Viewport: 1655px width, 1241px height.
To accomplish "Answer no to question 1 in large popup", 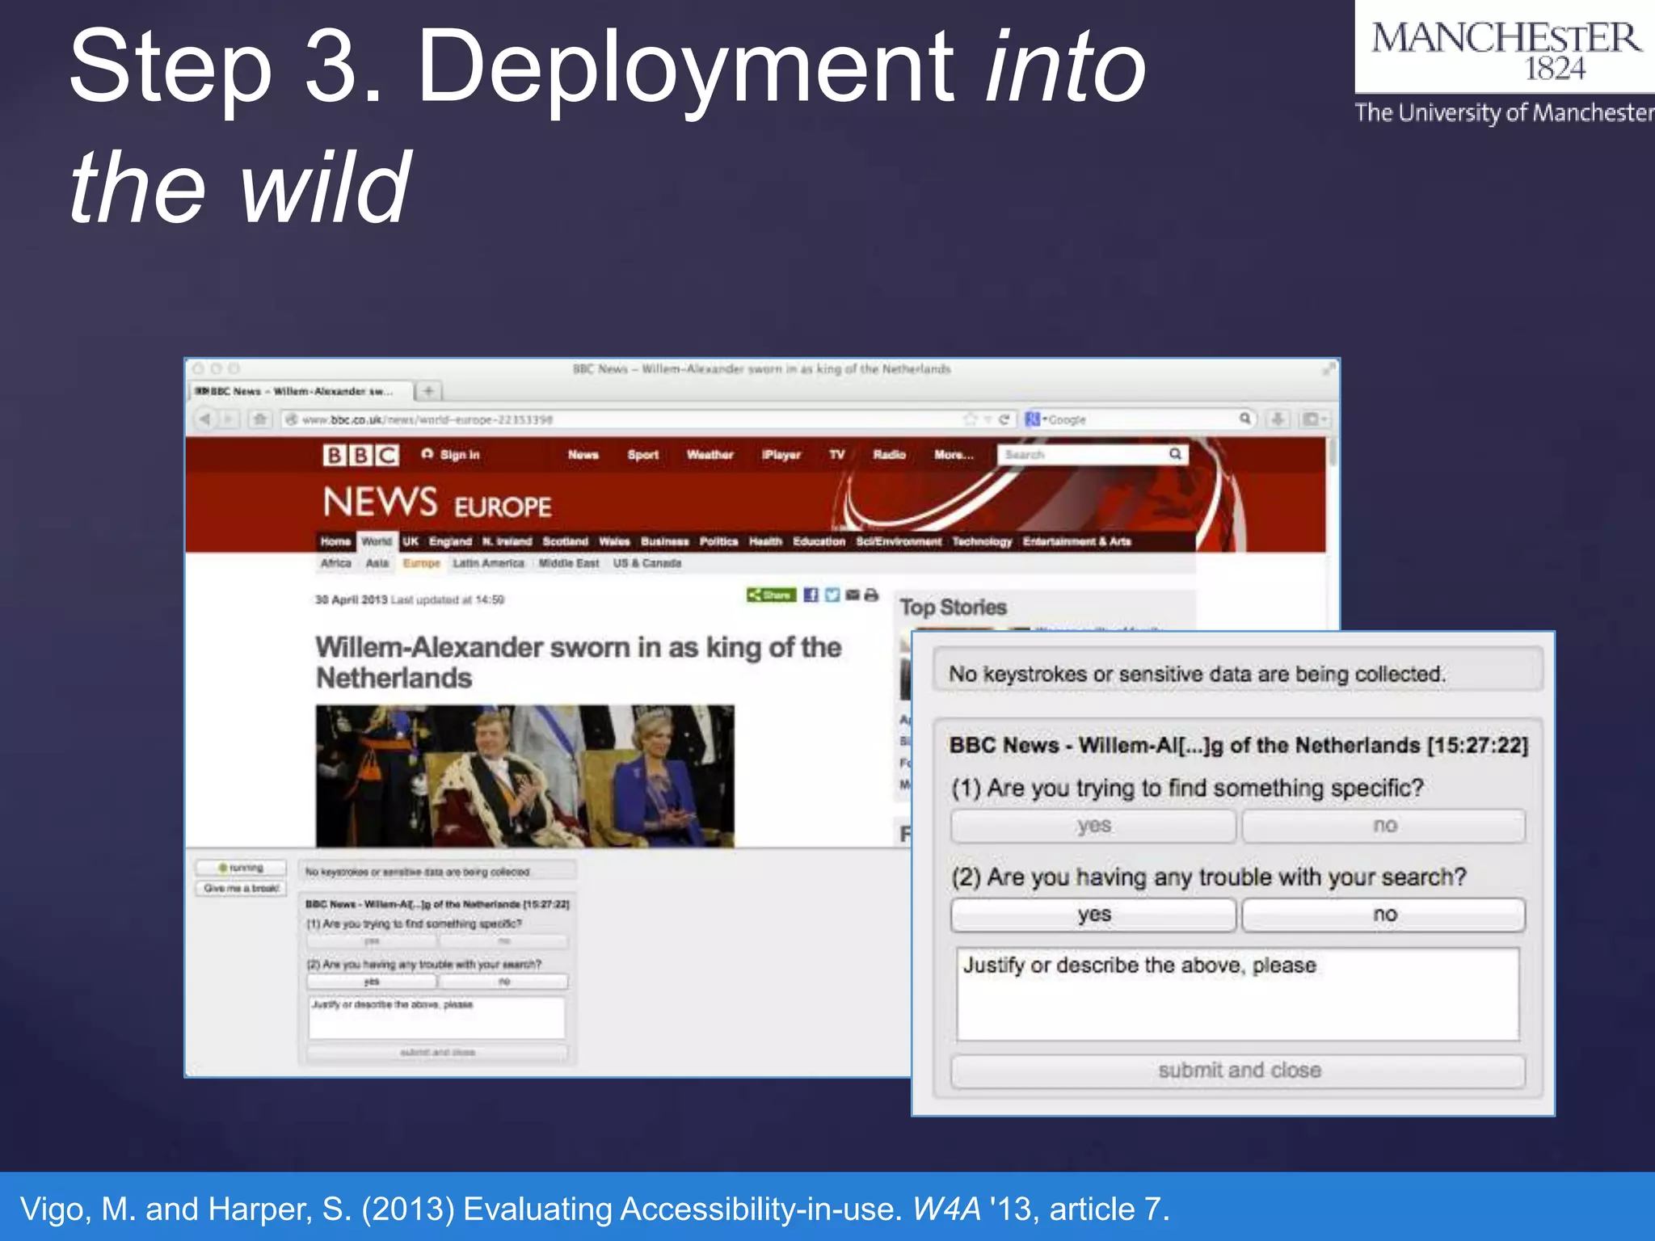I will click(1383, 826).
